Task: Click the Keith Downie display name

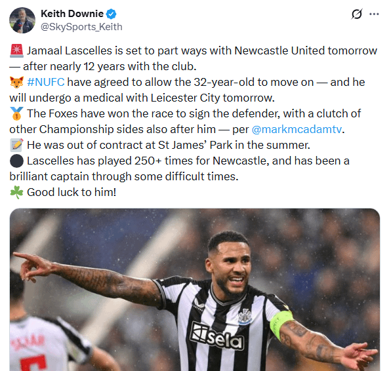Action: (72, 14)
